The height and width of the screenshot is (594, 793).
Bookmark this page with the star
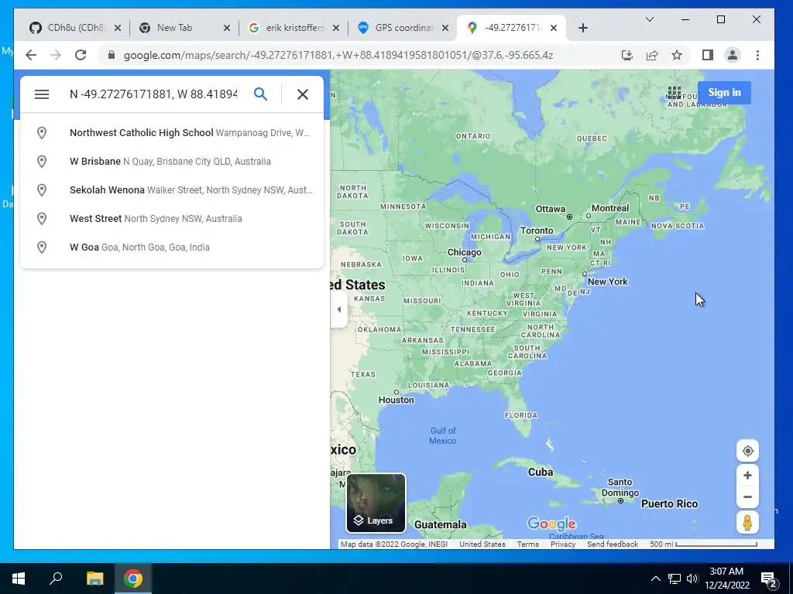pyautogui.click(x=677, y=55)
